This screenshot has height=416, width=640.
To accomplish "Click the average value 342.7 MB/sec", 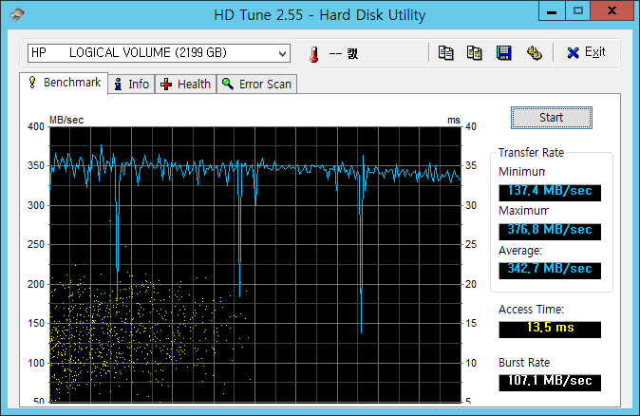I will point(550,271).
